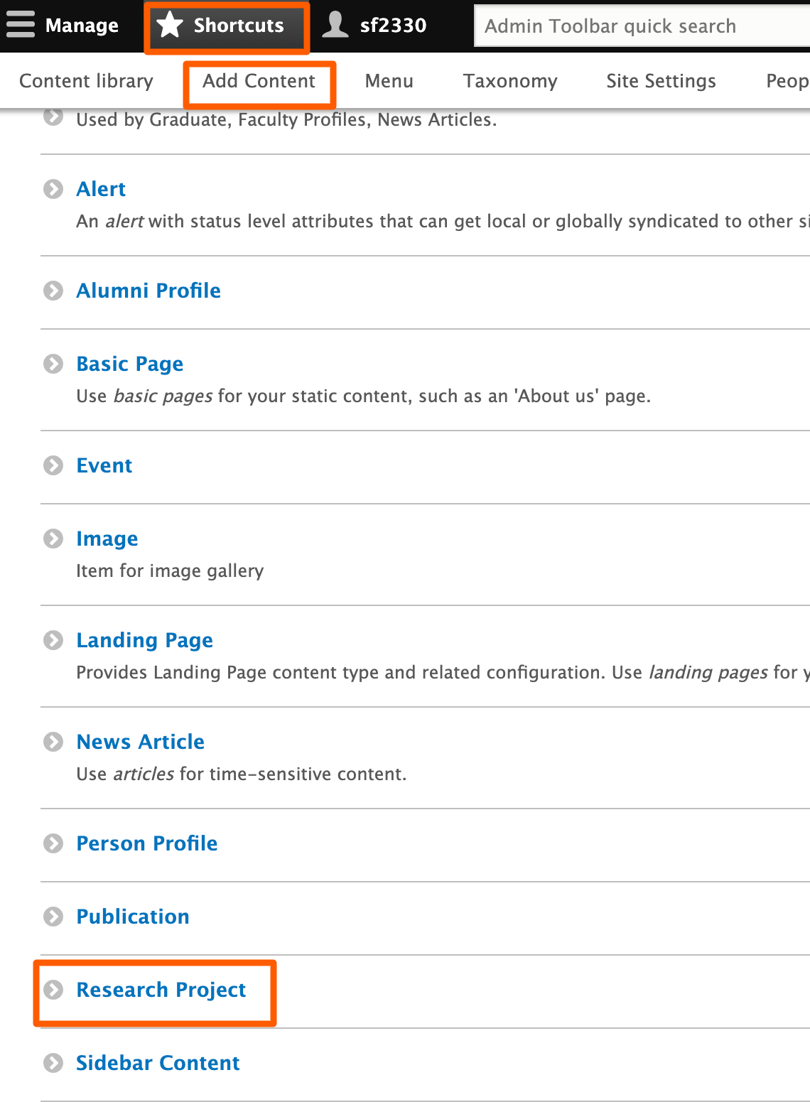Click the arrow icon next to Research Project

pyautogui.click(x=53, y=990)
